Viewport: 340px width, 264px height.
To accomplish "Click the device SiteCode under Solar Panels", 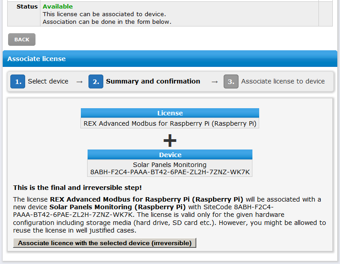I will [x=170, y=172].
